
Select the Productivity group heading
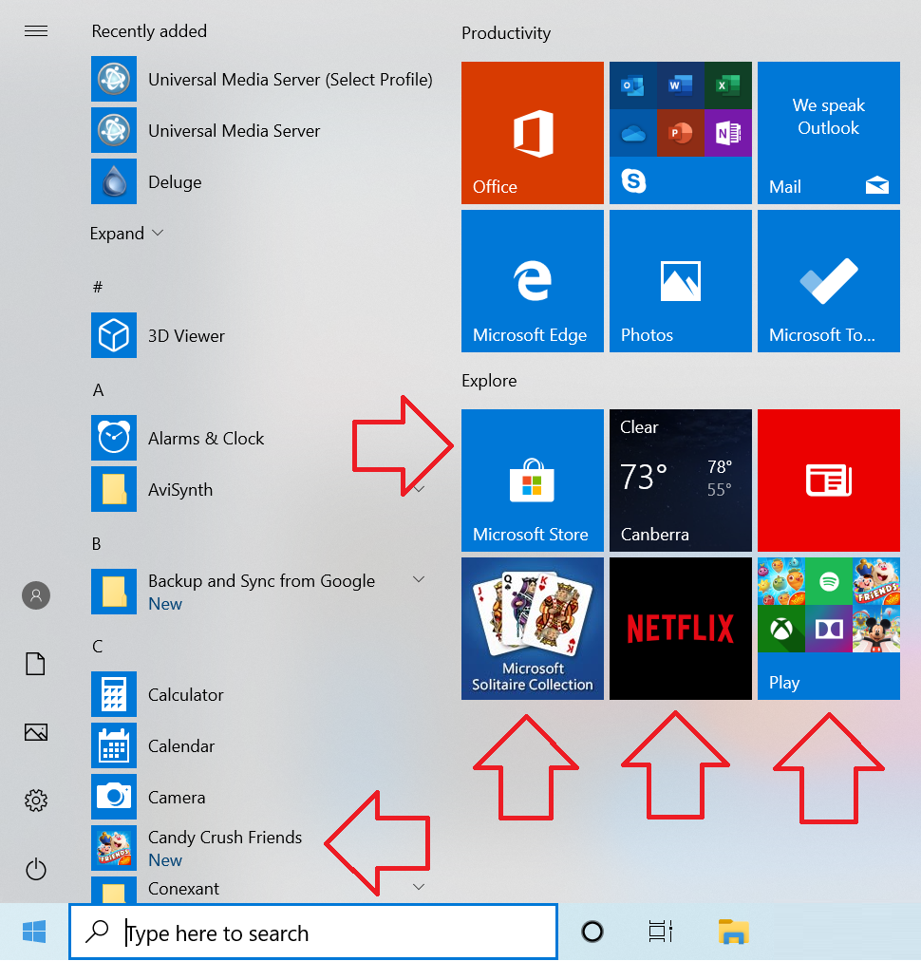coord(505,33)
